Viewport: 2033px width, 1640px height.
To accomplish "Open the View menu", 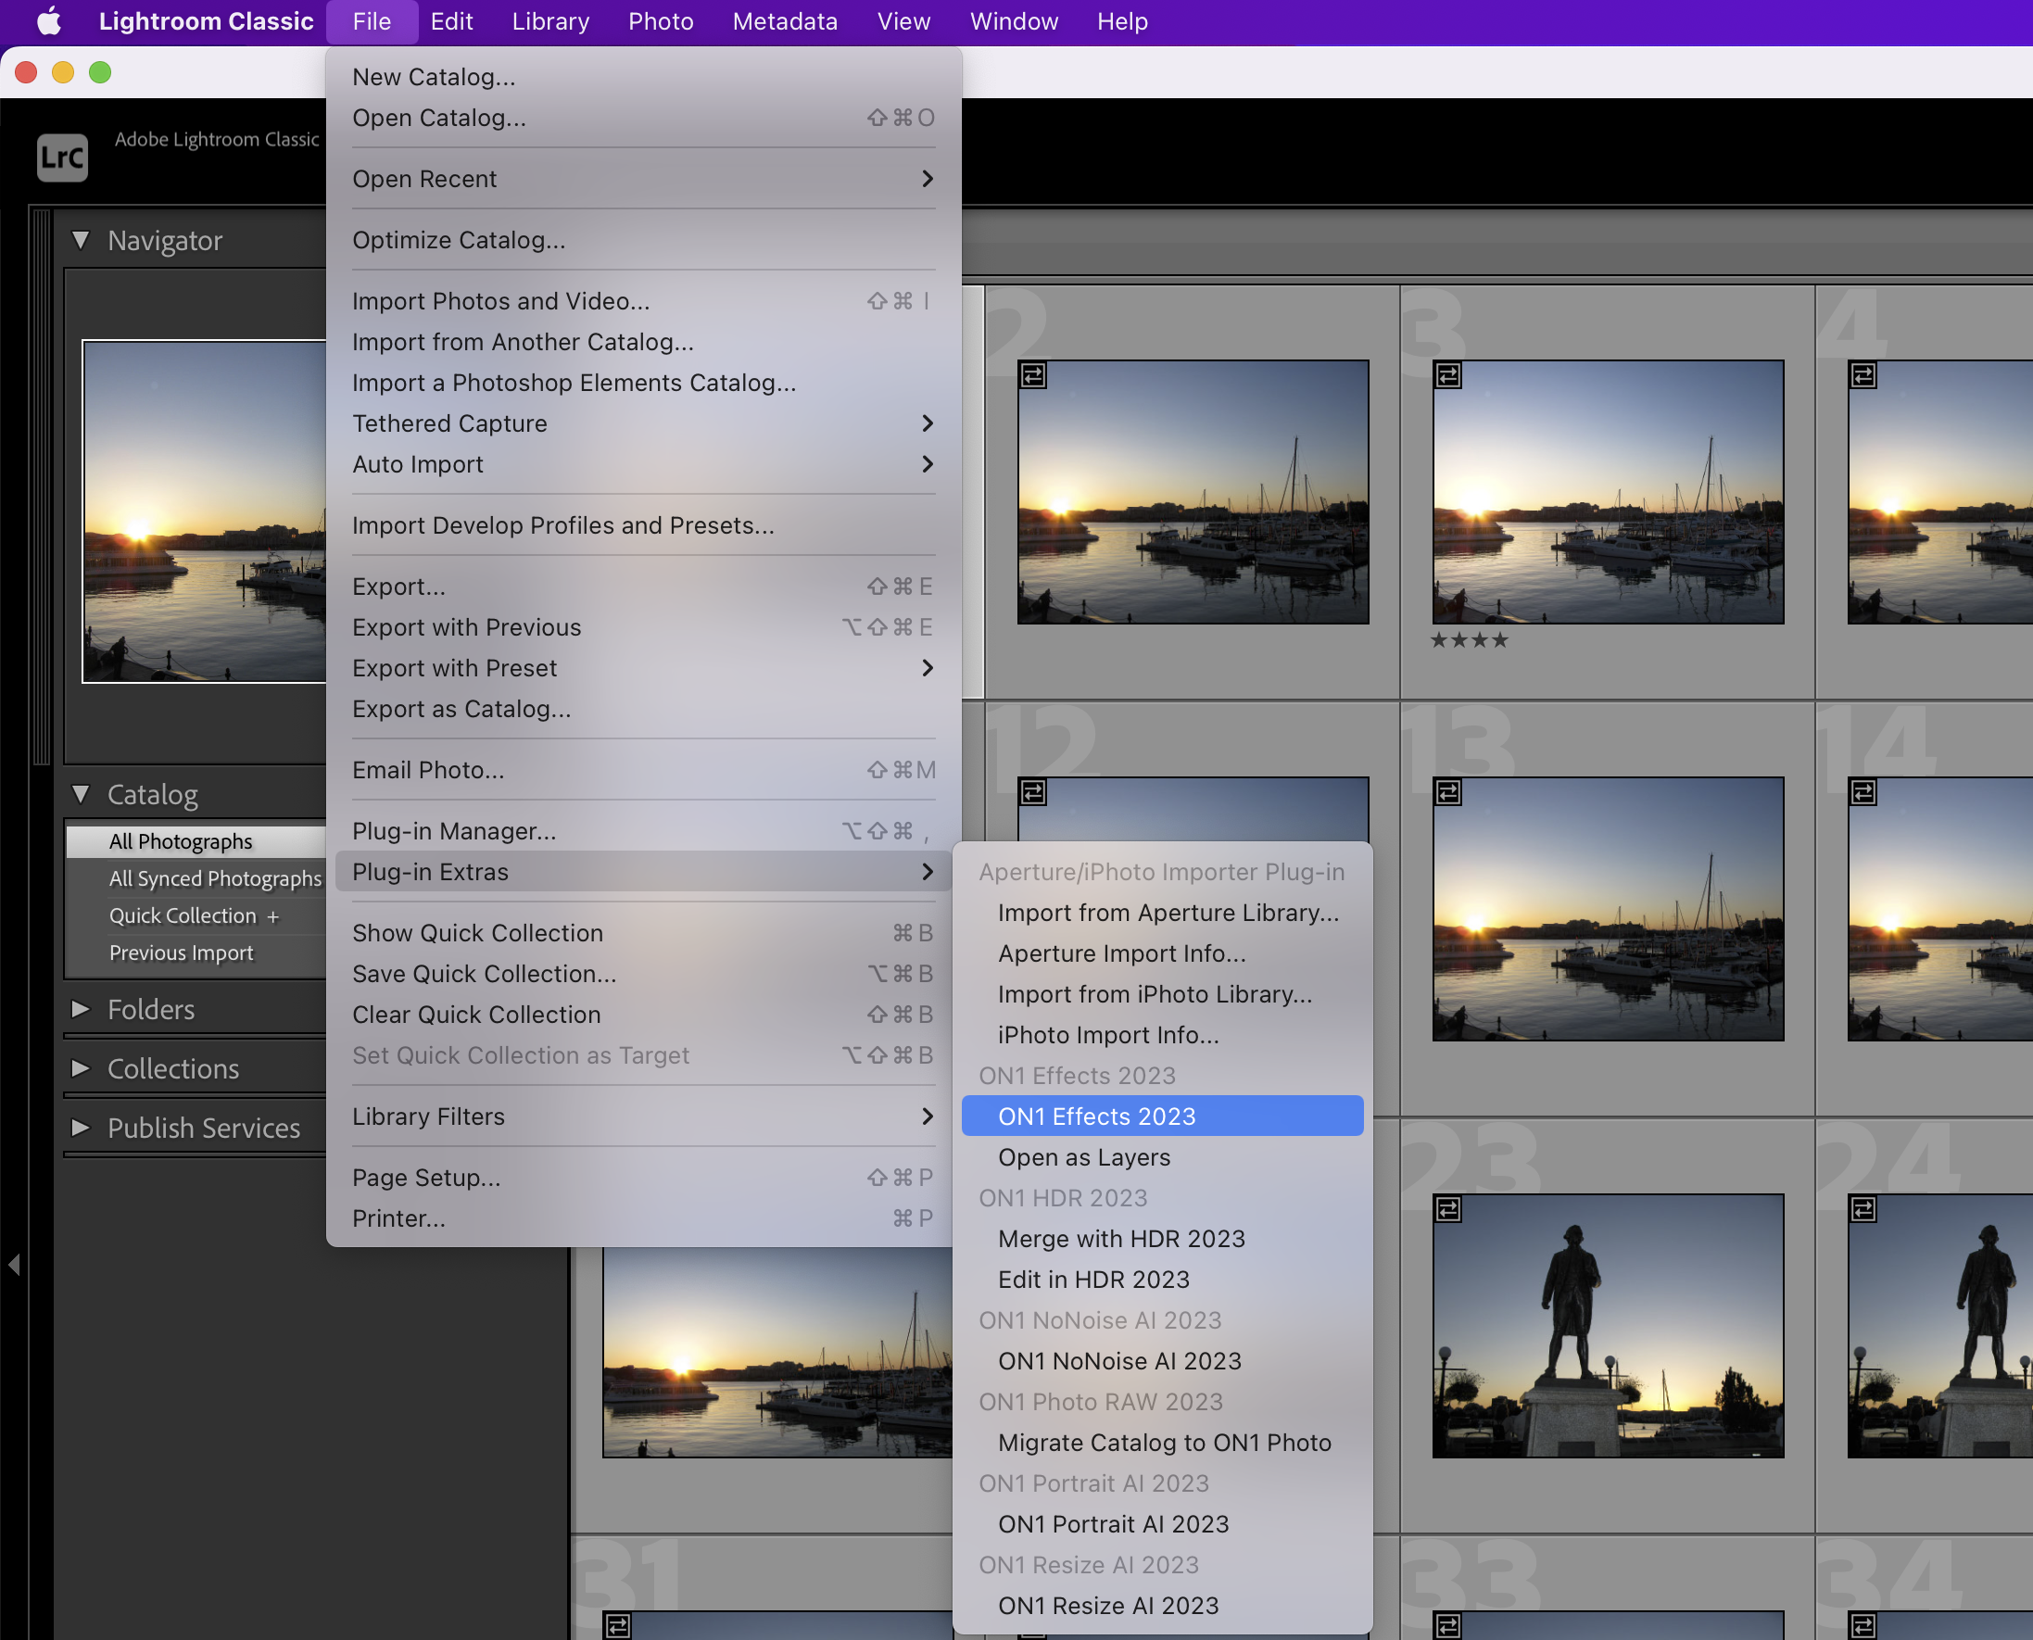I will point(903,21).
